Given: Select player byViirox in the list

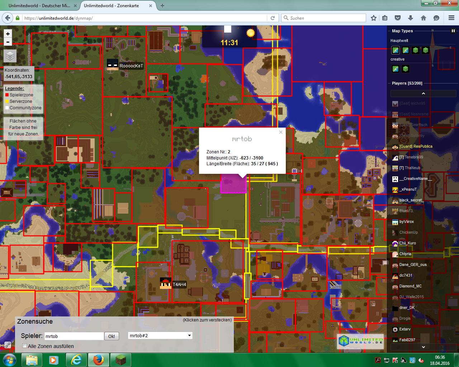Looking at the screenshot, I should point(407,221).
